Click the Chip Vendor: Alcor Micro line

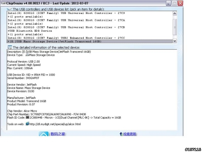[22, 111]
